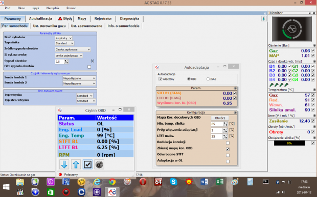
Task: Open the gear settings icon in Czytnik OBD
Action: pos(99,164)
